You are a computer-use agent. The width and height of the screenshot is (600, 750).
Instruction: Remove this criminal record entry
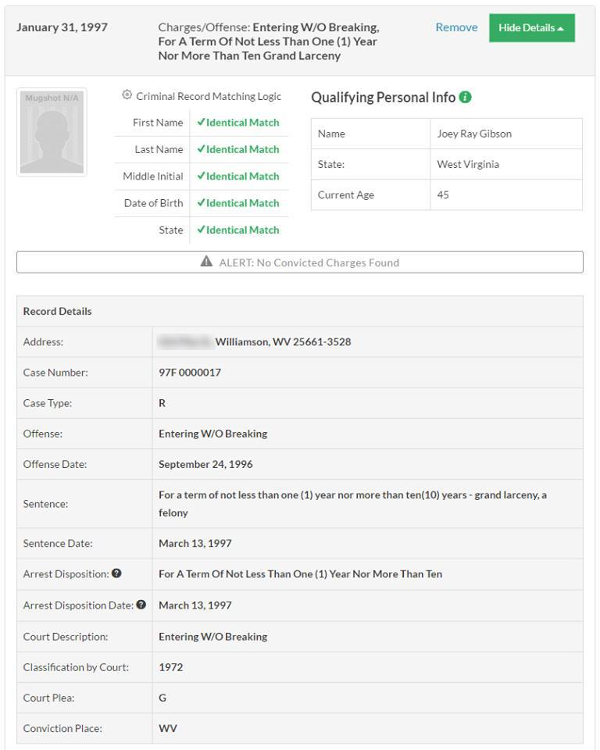pyautogui.click(x=456, y=27)
